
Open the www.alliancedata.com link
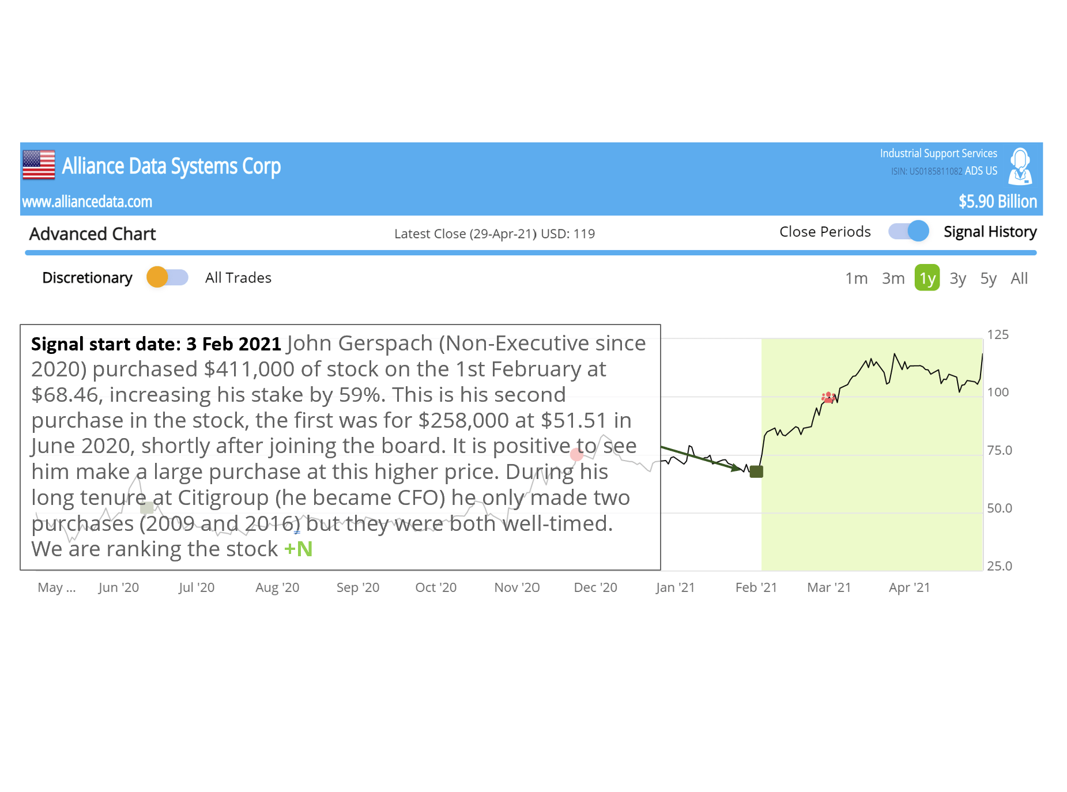[87, 202]
